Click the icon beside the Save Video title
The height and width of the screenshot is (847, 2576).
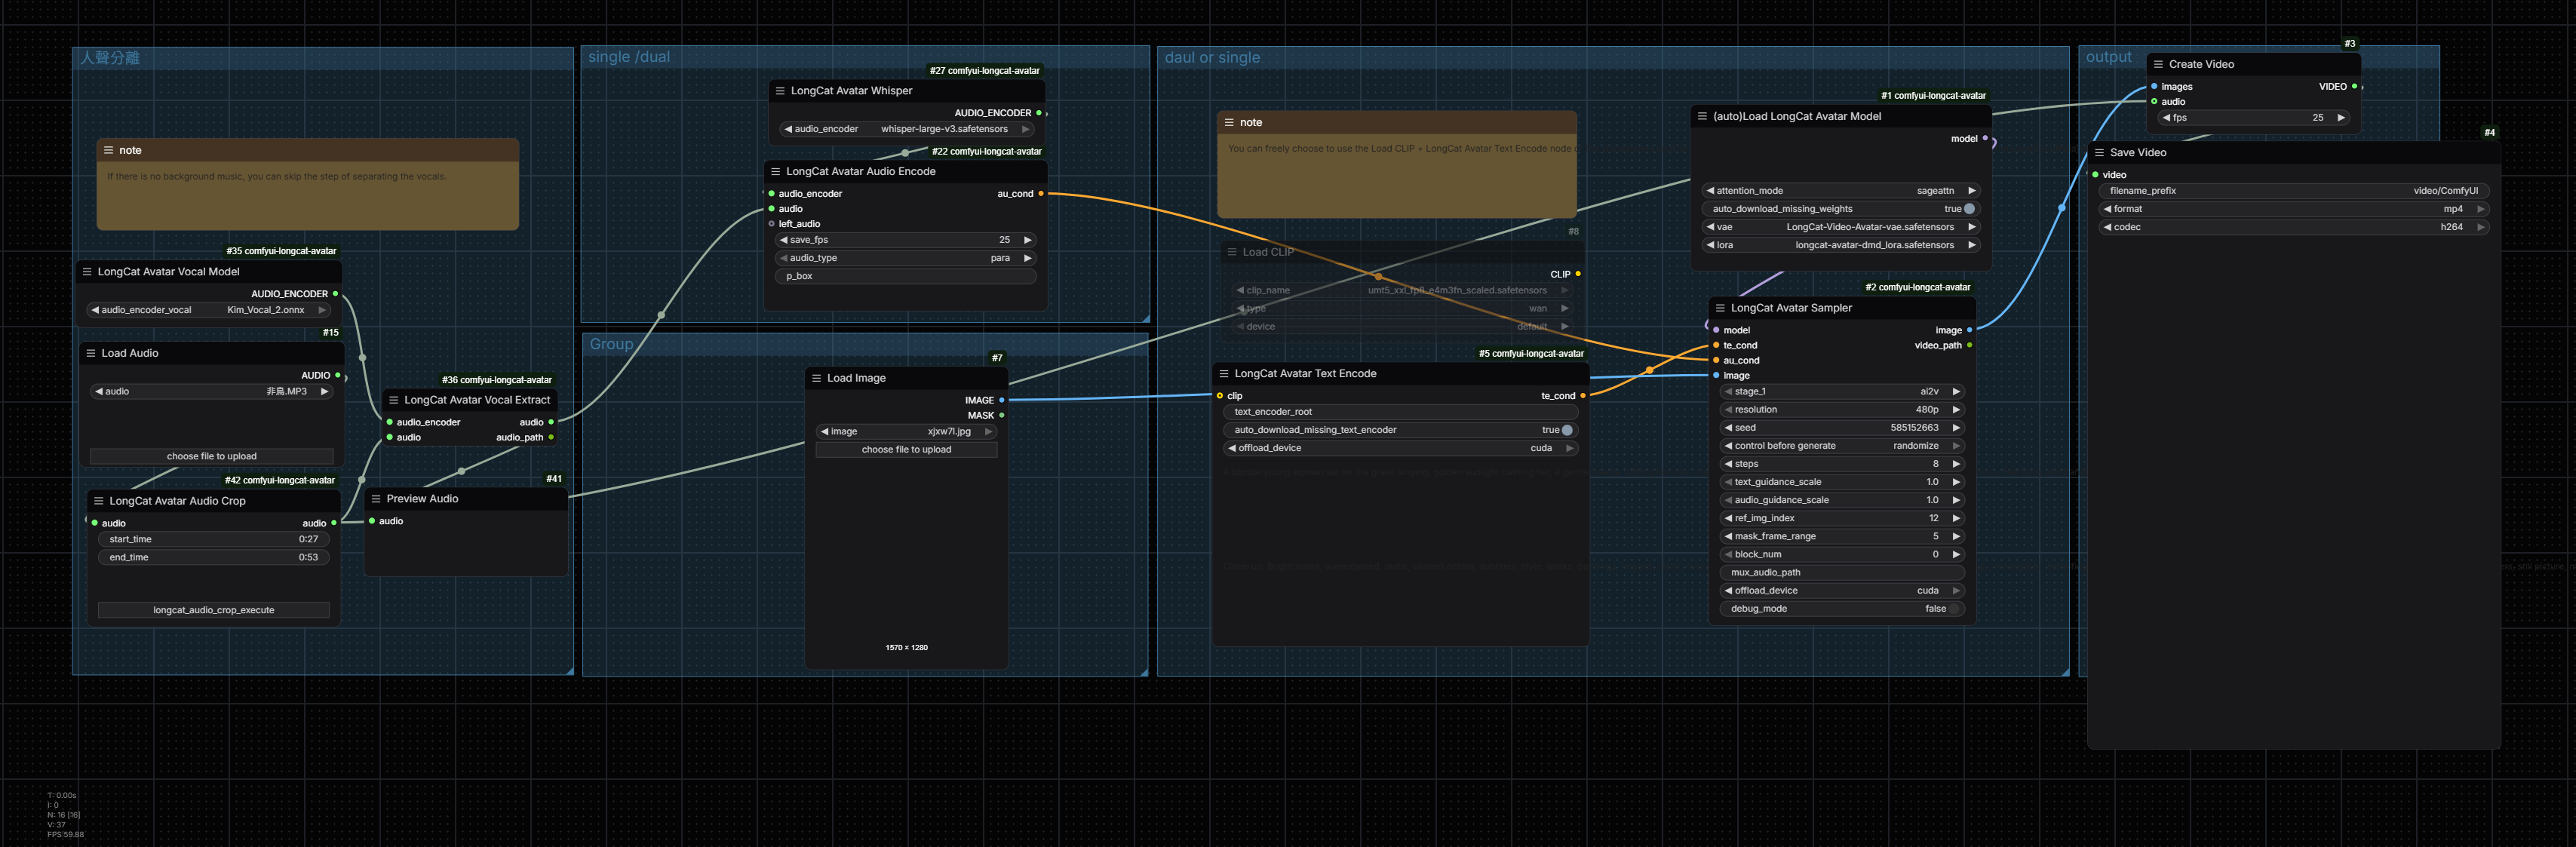2099,153
